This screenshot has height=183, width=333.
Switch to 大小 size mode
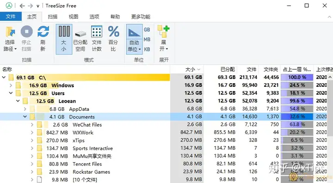coord(64,39)
